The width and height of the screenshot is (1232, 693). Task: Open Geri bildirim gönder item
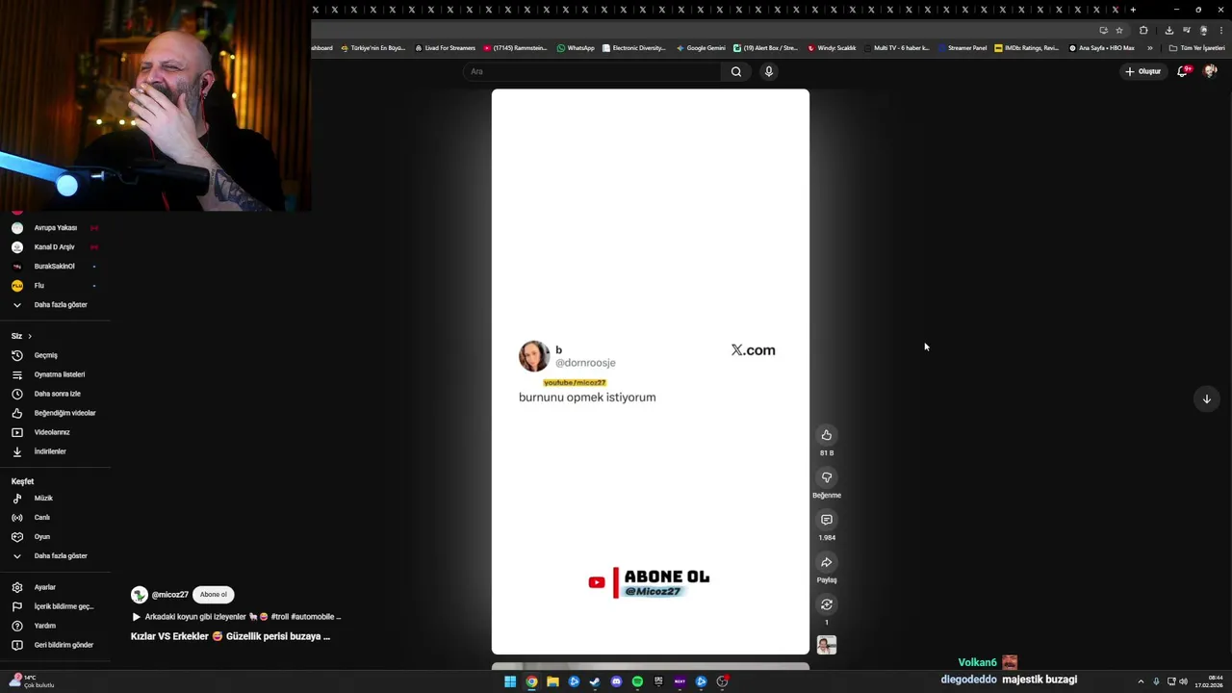(x=55, y=645)
